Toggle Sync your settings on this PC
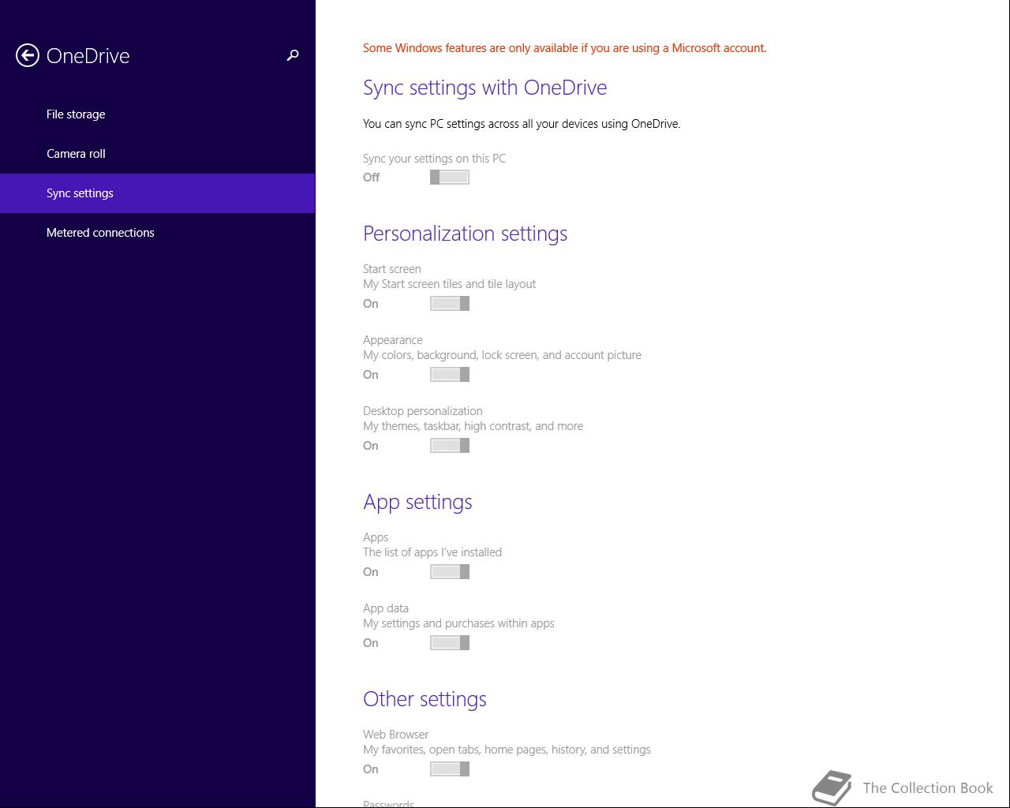 (450, 178)
